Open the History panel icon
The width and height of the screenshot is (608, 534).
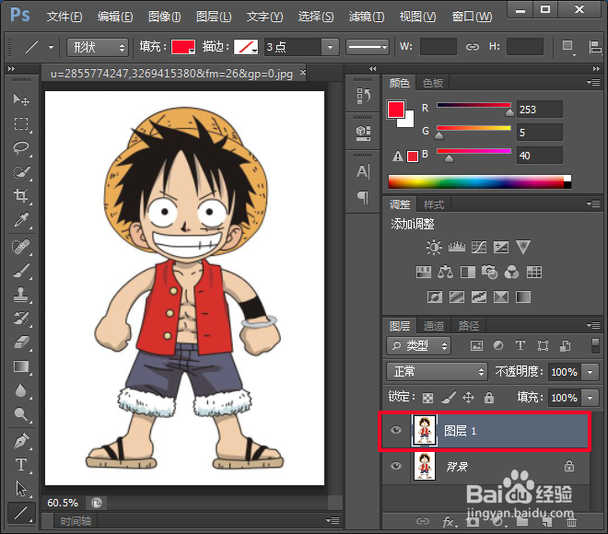click(x=363, y=96)
